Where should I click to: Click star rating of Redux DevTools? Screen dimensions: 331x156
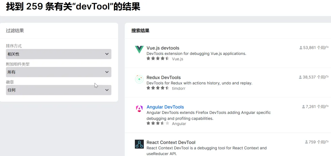[x=158, y=88]
